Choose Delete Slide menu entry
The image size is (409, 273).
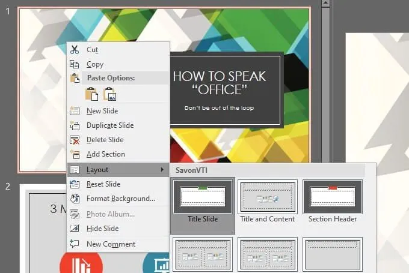coord(118,140)
